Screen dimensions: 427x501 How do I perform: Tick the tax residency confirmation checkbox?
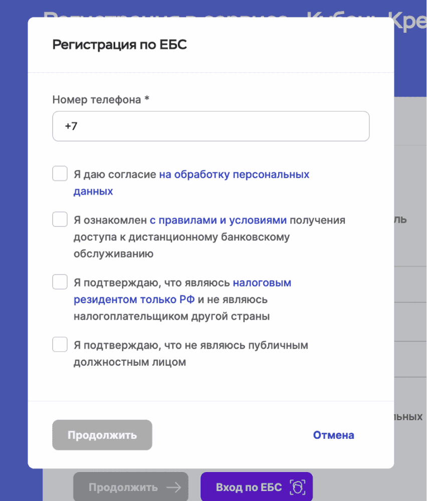coord(60,282)
